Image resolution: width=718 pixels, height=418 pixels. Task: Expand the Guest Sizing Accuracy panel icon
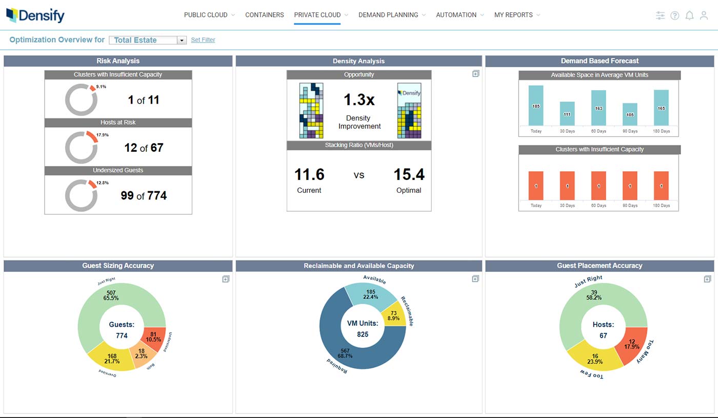pyautogui.click(x=226, y=279)
